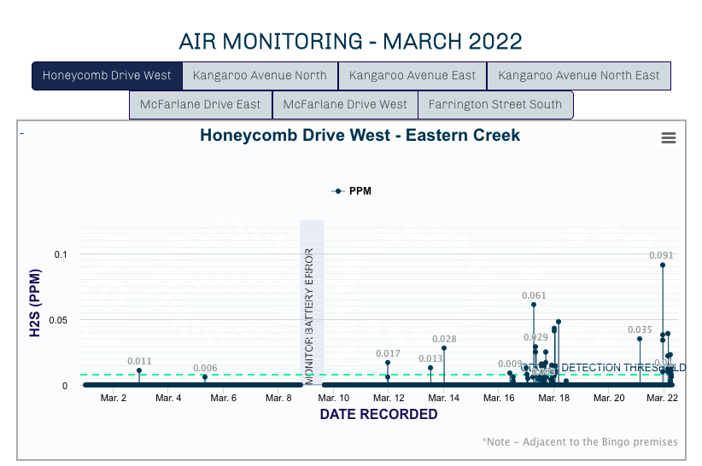Click the Mar. 10 axis label
Screen dimensions: 702x466
pos(334,398)
